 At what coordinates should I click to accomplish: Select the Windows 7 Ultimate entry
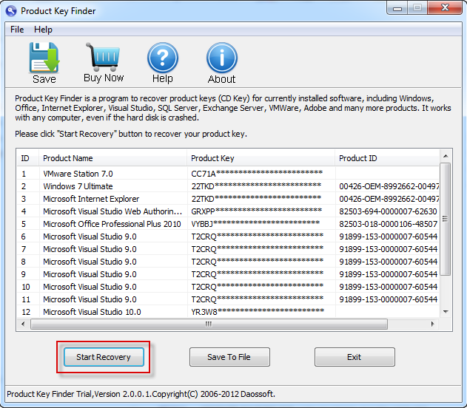[x=78, y=186]
